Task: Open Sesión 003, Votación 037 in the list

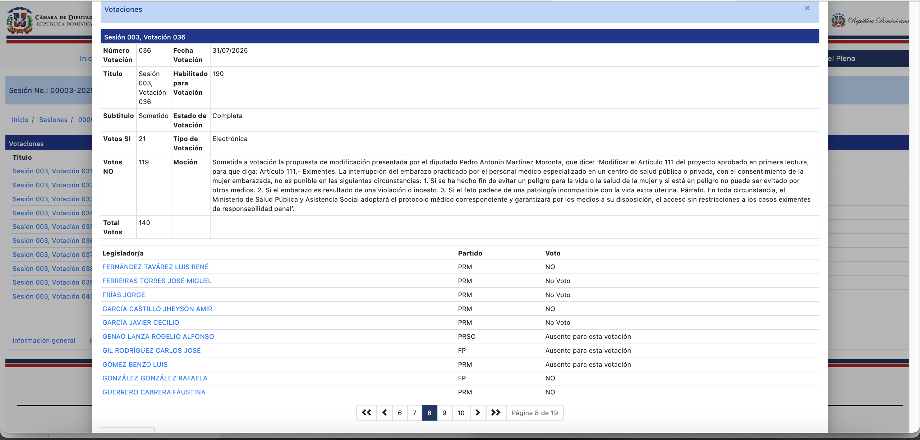Action: tap(52, 255)
